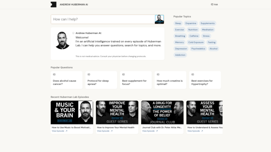Viewport: 271px width, 152px height.
Task: Open the Alcohol topic tag
Action: [213, 49]
